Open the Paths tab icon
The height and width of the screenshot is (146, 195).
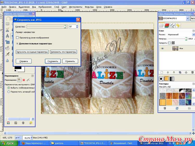coord(172,25)
